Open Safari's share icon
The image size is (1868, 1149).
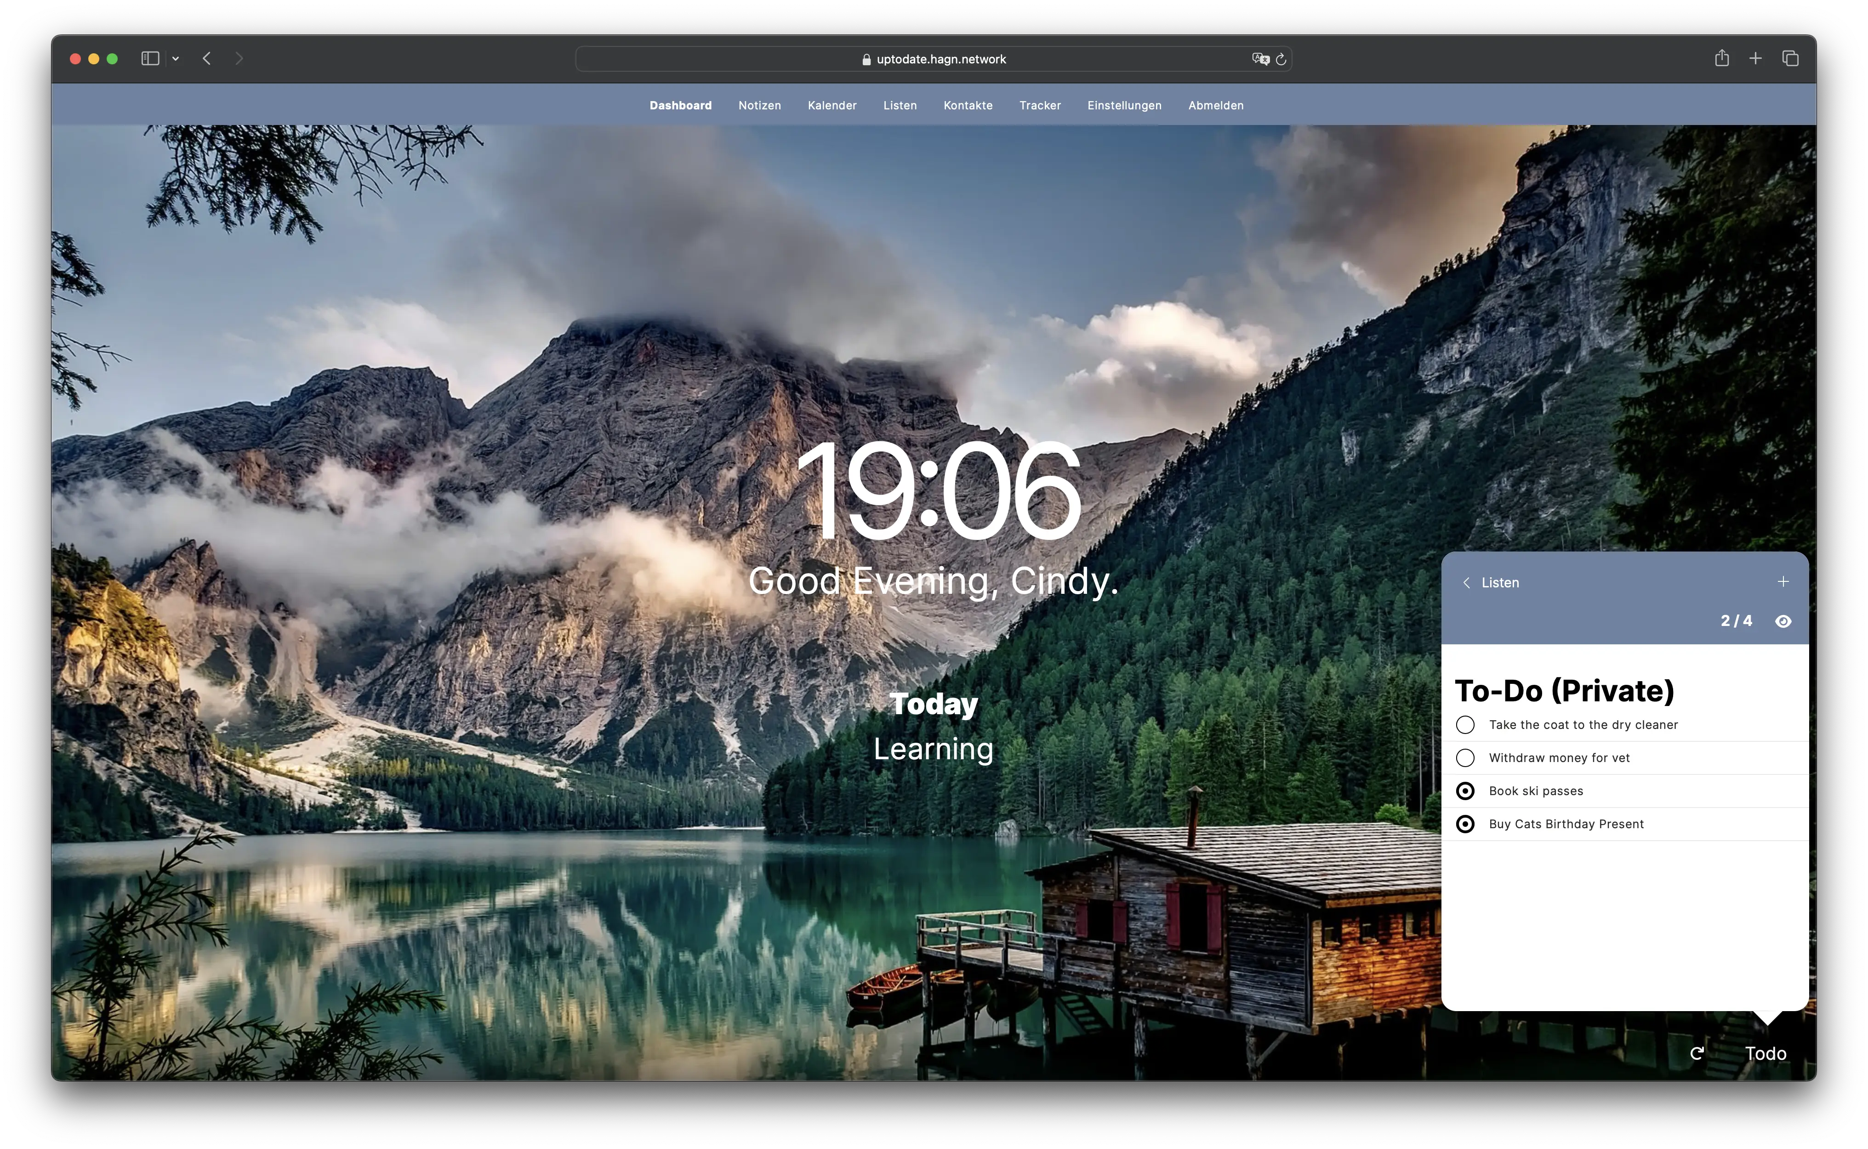point(1721,58)
